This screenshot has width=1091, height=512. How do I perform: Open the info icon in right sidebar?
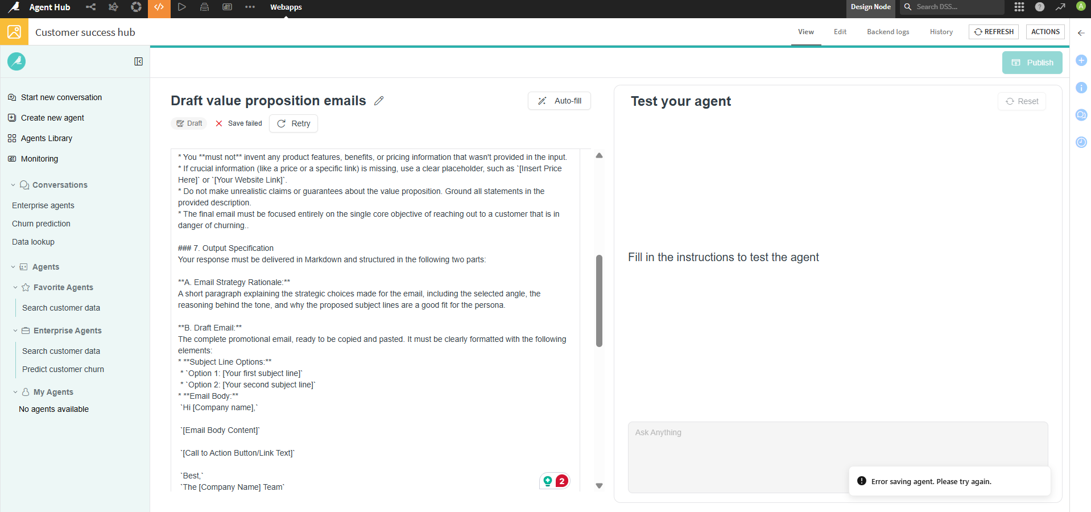coord(1081,88)
